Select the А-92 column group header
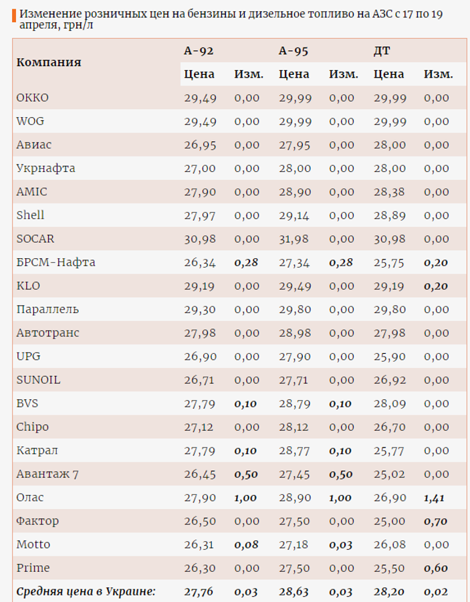Viewport: 470px width, 602px height. [199, 50]
